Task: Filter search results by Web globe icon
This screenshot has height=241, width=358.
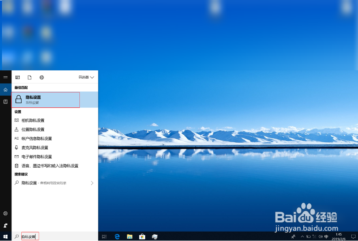Action: point(41,77)
